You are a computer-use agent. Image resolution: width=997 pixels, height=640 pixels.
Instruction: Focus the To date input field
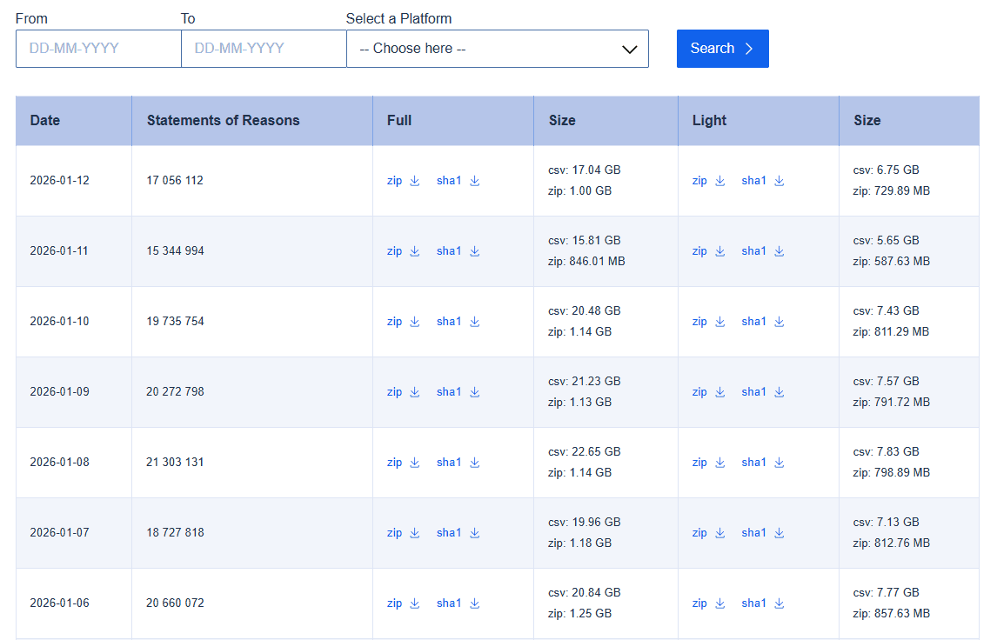point(264,49)
